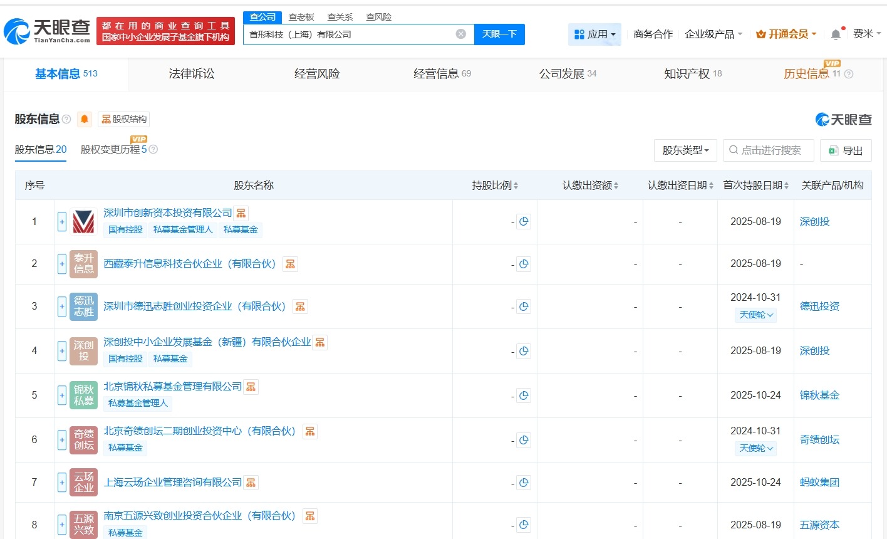Image resolution: width=887 pixels, height=539 pixels.
Task: Click the magnifier in 点击进行搜索 box
Action: 733,150
